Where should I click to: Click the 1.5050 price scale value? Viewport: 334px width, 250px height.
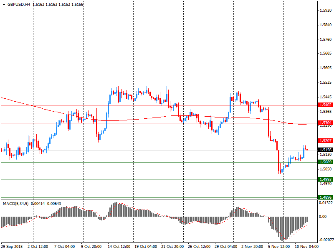click(326, 169)
